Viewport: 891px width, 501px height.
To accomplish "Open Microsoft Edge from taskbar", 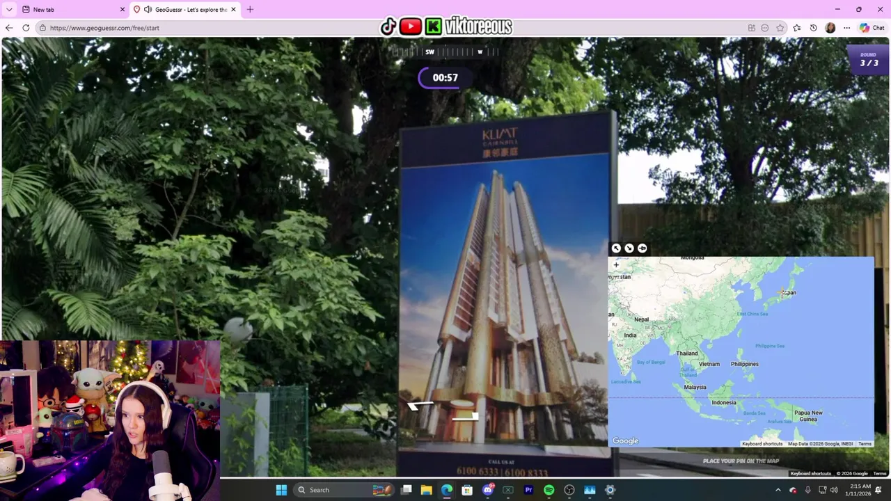I will click(x=447, y=490).
